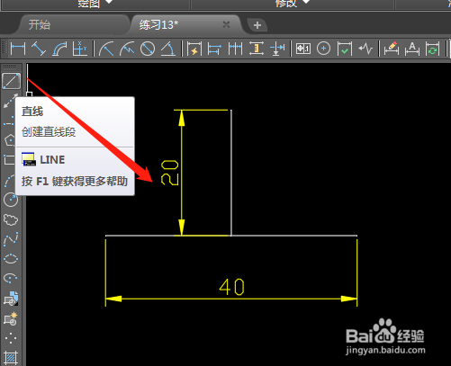The height and width of the screenshot is (366, 451).
Task: Open the Make Block tool
Action: [11, 318]
